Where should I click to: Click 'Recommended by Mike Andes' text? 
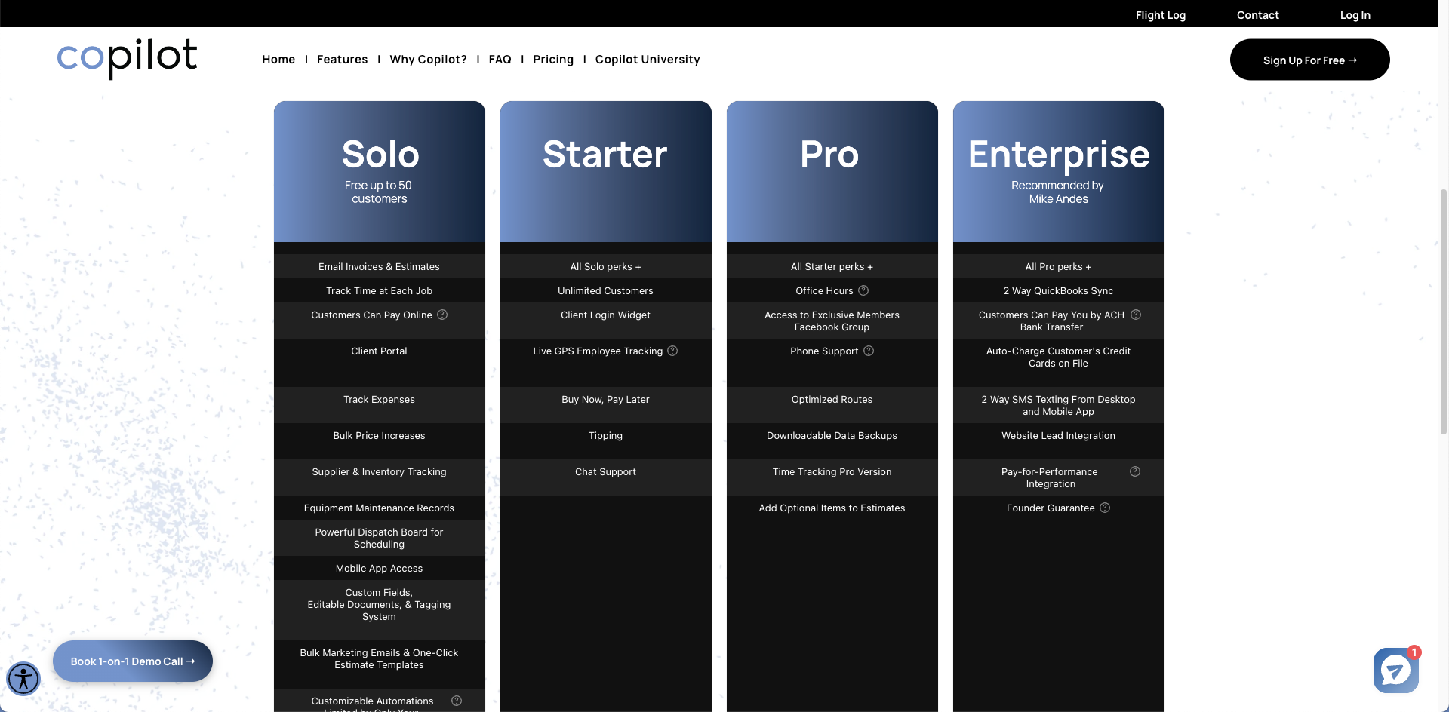(1058, 192)
